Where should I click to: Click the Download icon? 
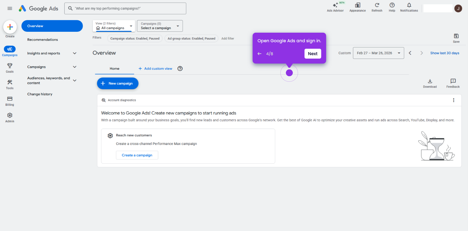pos(430,81)
